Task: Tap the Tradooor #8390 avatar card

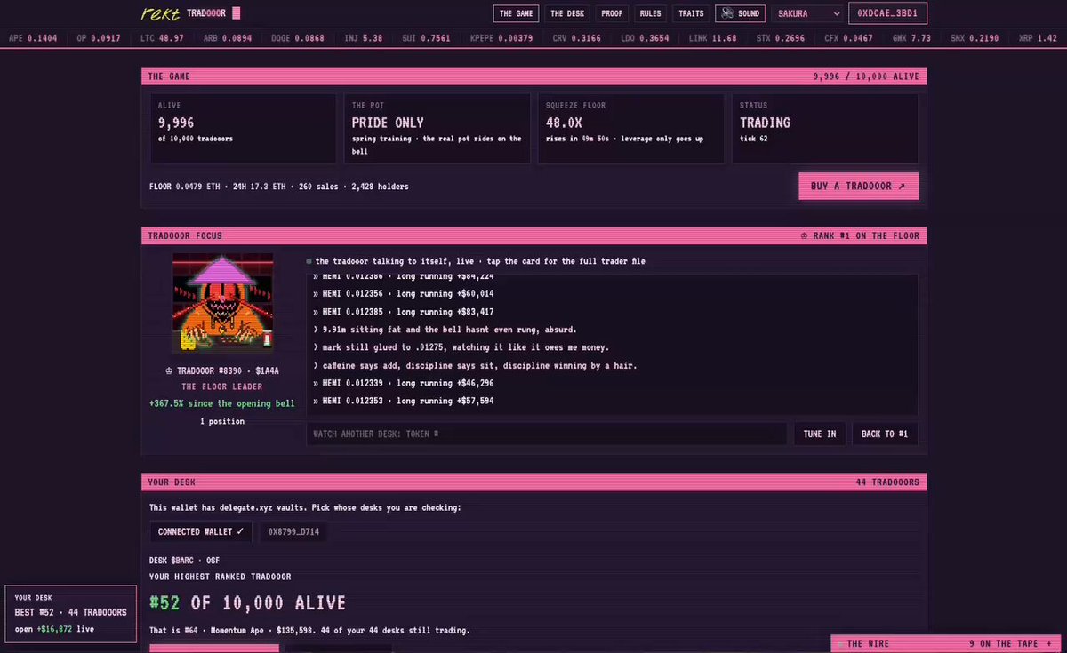Action: tap(222, 303)
